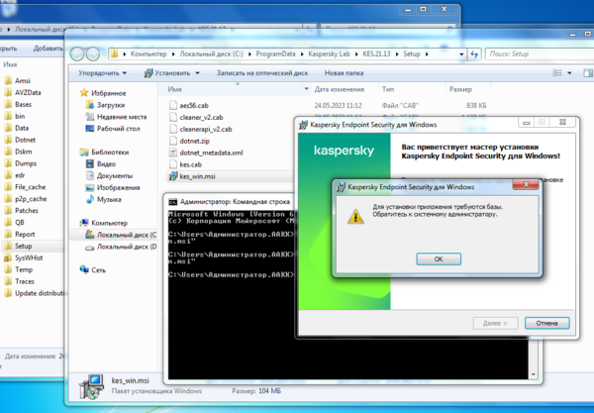Click the Explorer forward navigation button
Screen dimensions: 594x413
93,54
